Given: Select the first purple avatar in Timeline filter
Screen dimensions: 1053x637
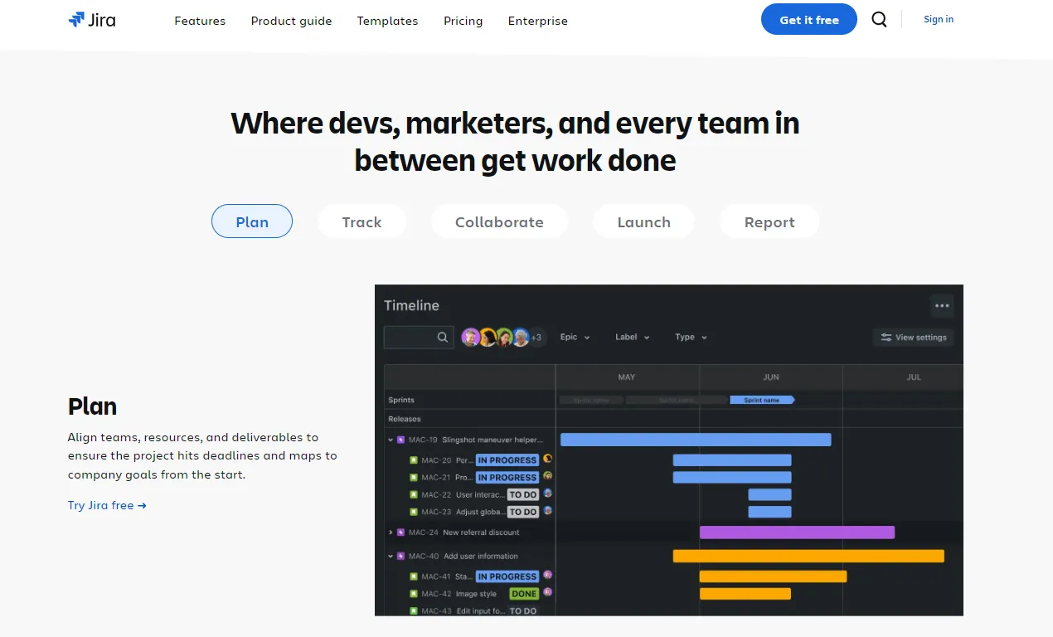Looking at the screenshot, I should pyautogui.click(x=470, y=337).
